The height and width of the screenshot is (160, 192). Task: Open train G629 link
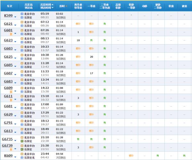point(8,114)
